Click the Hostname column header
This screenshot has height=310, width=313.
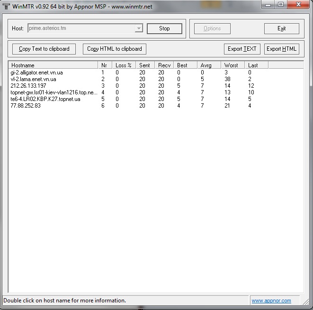[53, 65]
